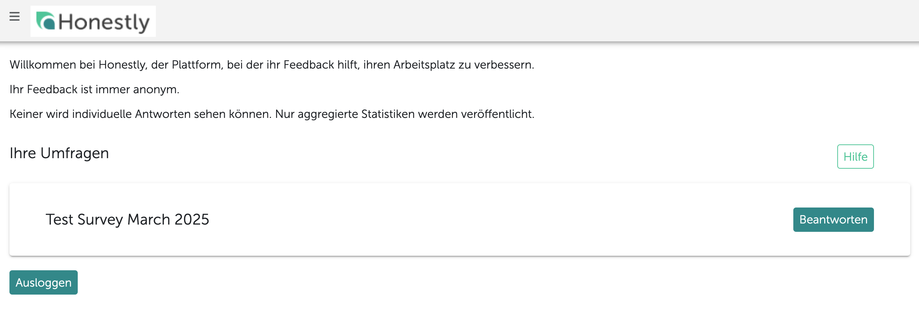Open the hamburger navigation menu
This screenshot has height=312, width=919.
click(x=15, y=17)
